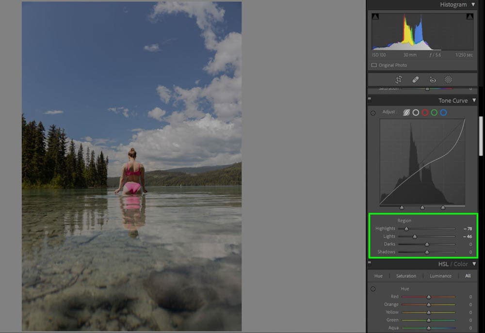Click the Shadows label in Region
The width and height of the screenshot is (485, 333).
coord(387,252)
